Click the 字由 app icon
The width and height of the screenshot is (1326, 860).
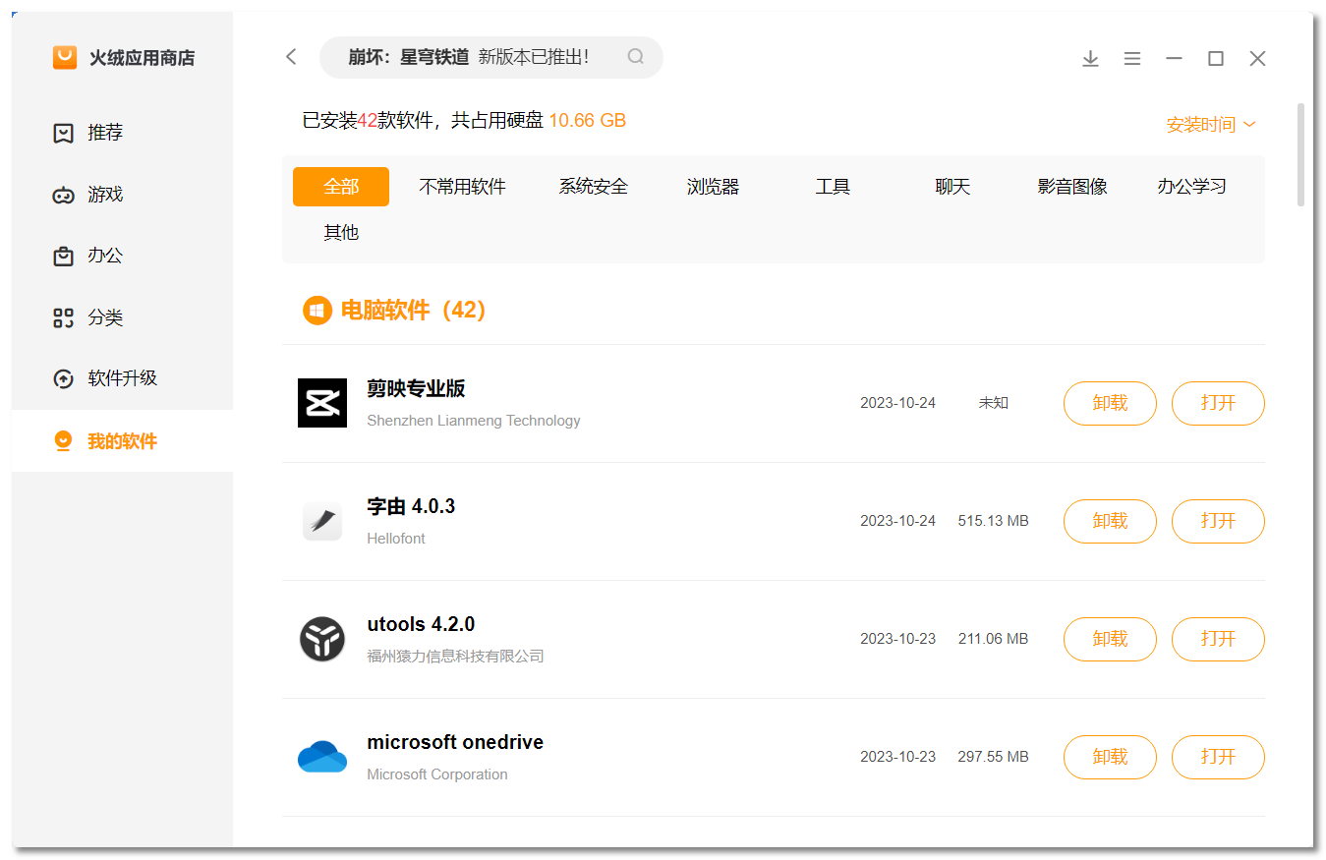(x=322, y=521)
